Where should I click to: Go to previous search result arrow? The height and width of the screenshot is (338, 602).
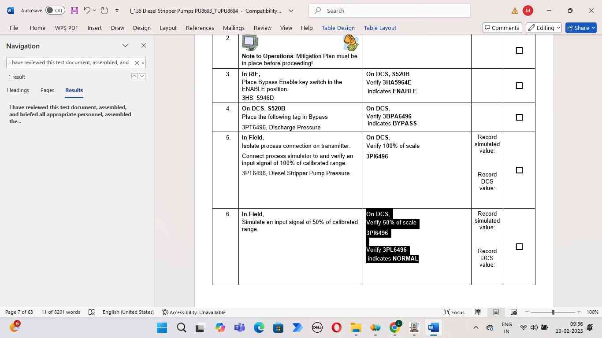[x=134, y=76]
